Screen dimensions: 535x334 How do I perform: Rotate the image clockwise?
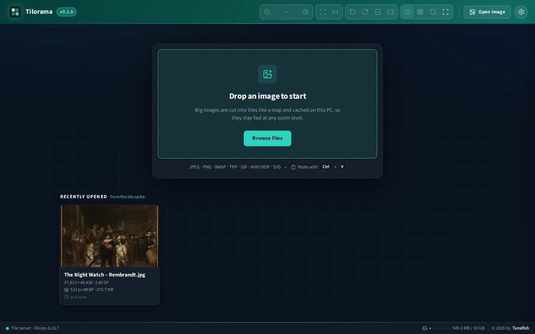[365, 12]
